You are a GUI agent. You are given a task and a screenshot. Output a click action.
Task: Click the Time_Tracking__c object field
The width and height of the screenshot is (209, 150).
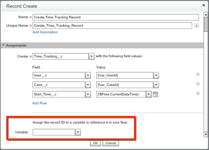click(61, 56)
